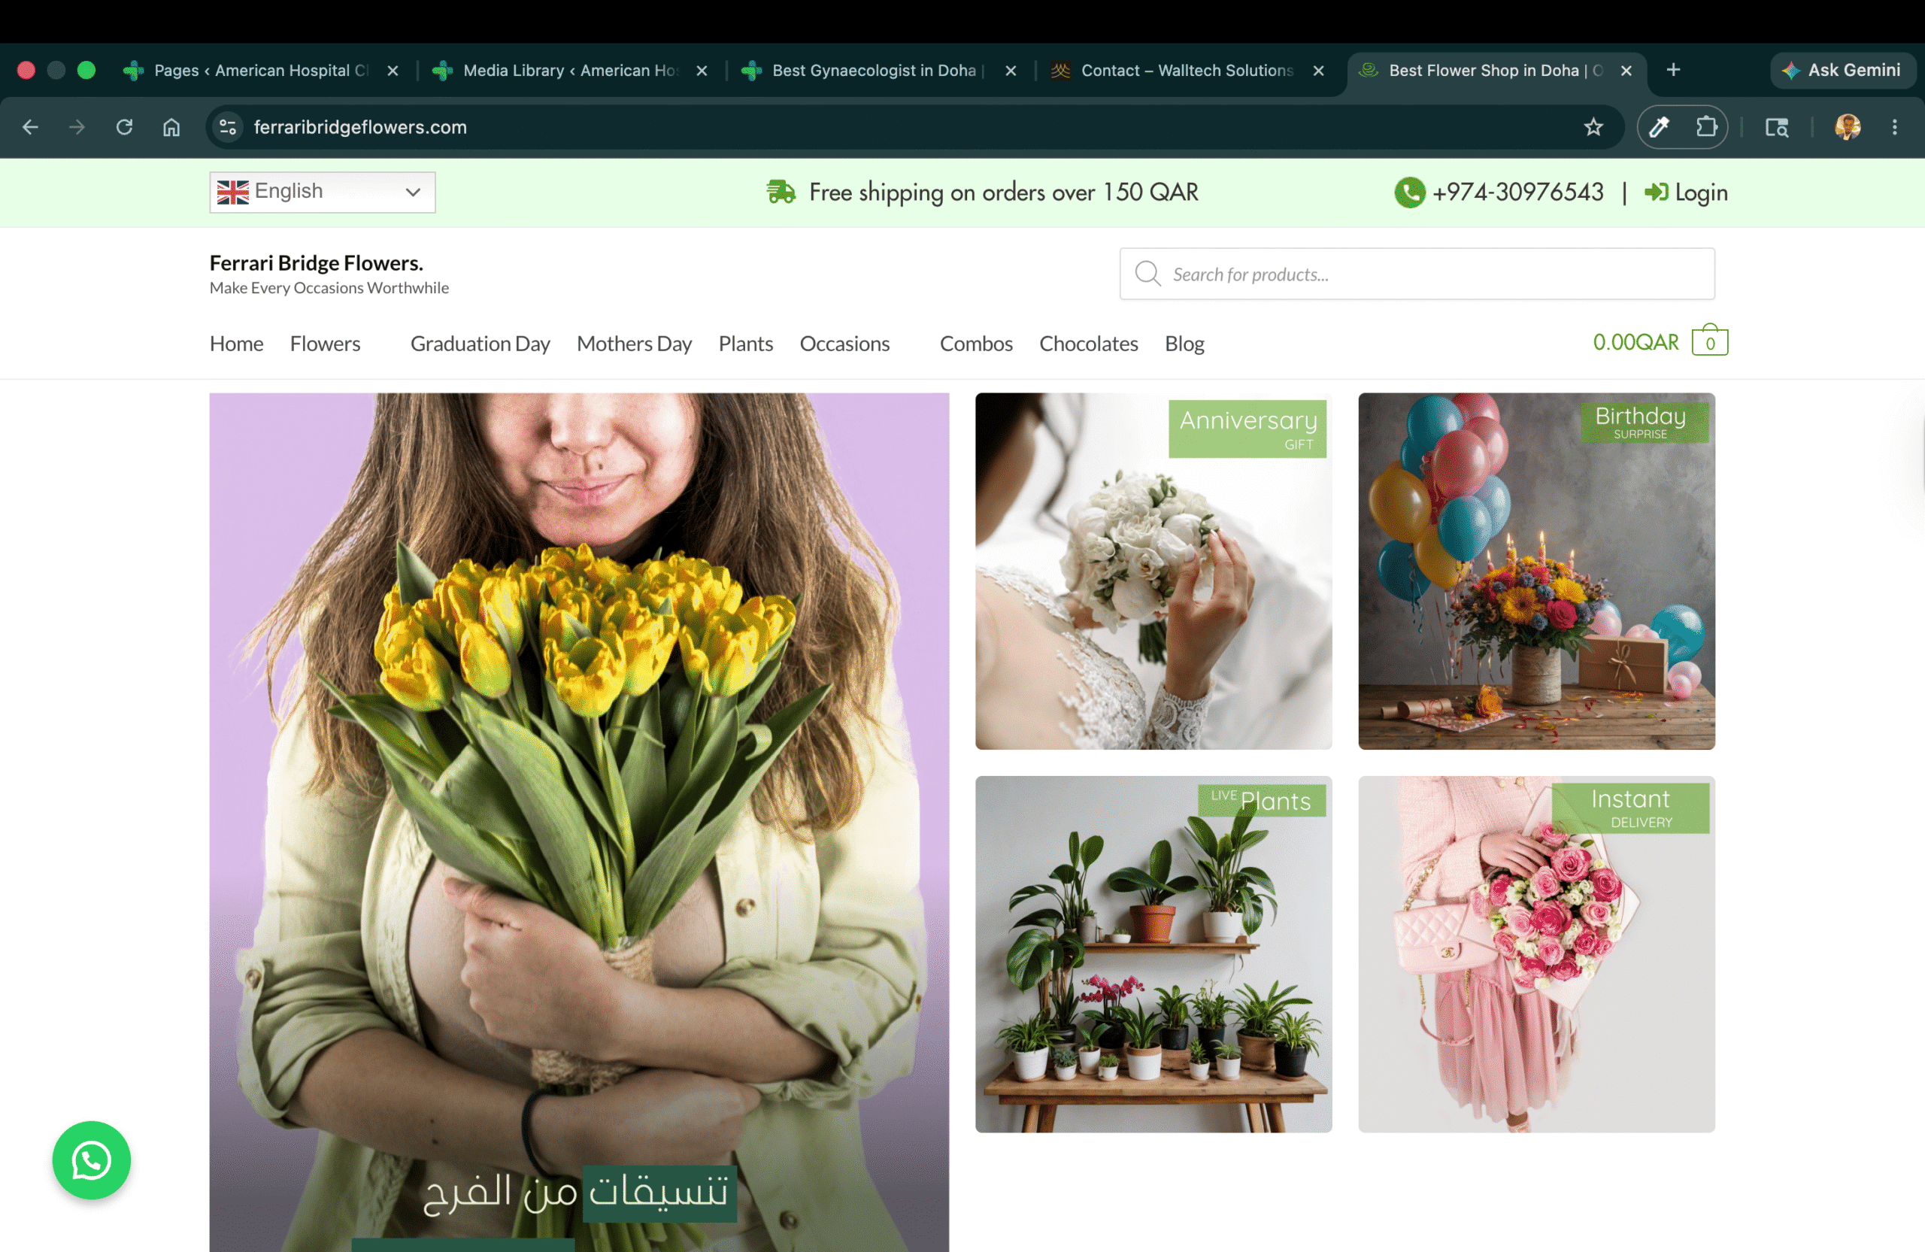This screenshot has width=1925, height=1252.
Task: Open the tulip bouquet hero banner
Action: pos(578,822)
